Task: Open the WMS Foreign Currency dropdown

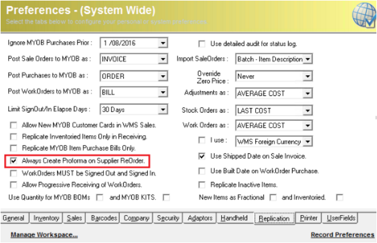Action: click(x=307, y=142)
